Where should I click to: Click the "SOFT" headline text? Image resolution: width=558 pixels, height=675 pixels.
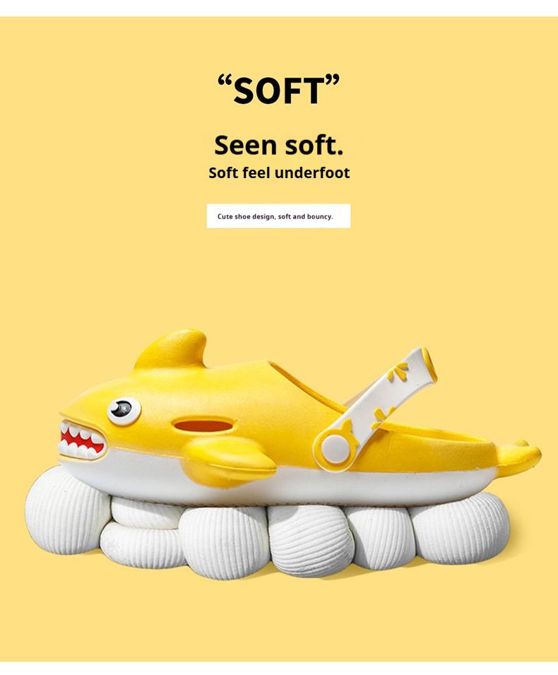pos(278,90)
